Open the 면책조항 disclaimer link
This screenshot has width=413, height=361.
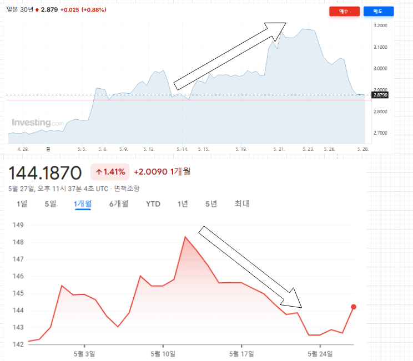128,189
